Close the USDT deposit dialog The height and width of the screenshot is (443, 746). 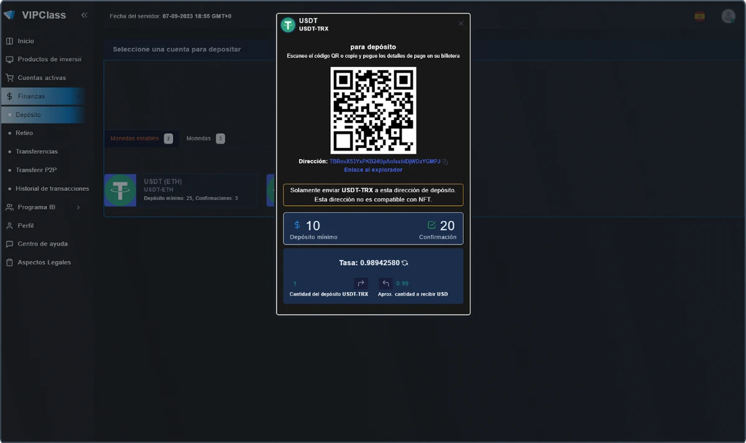coord(461,24)
